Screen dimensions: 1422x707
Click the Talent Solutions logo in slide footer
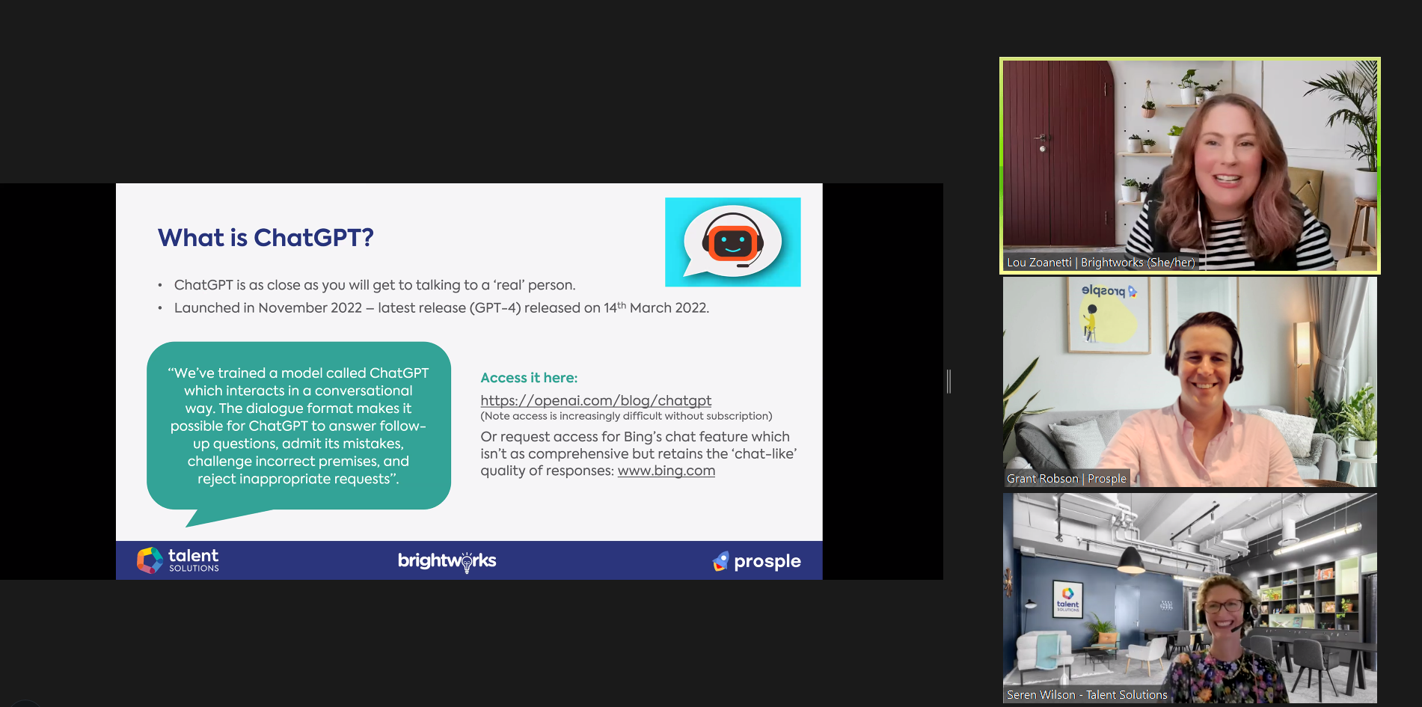click(178, 560)
